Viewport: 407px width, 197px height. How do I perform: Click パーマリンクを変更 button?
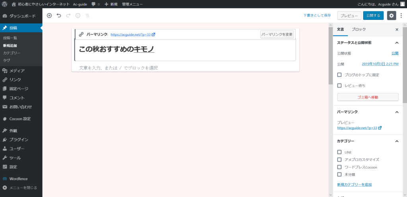[277, 34]
